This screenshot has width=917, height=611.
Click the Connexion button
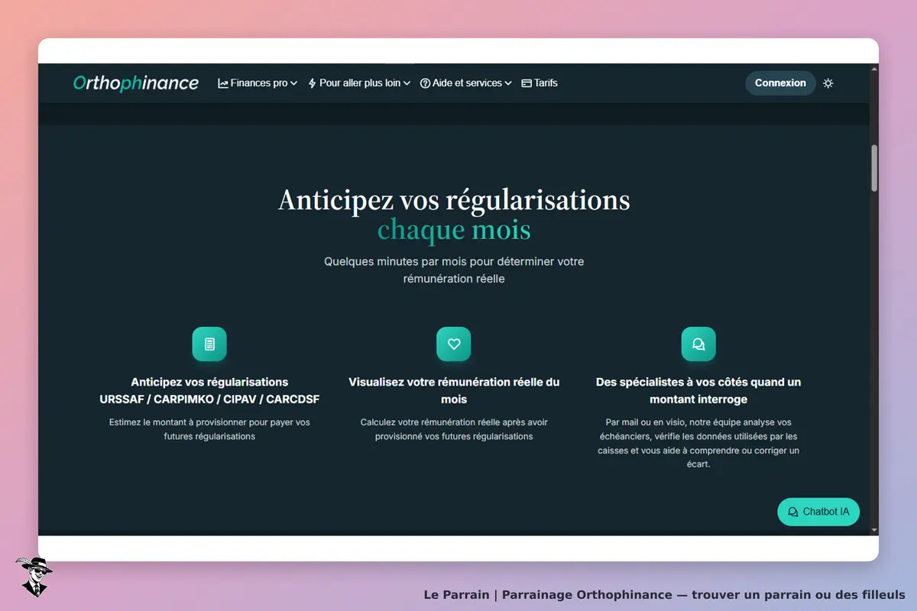point(780,83)
